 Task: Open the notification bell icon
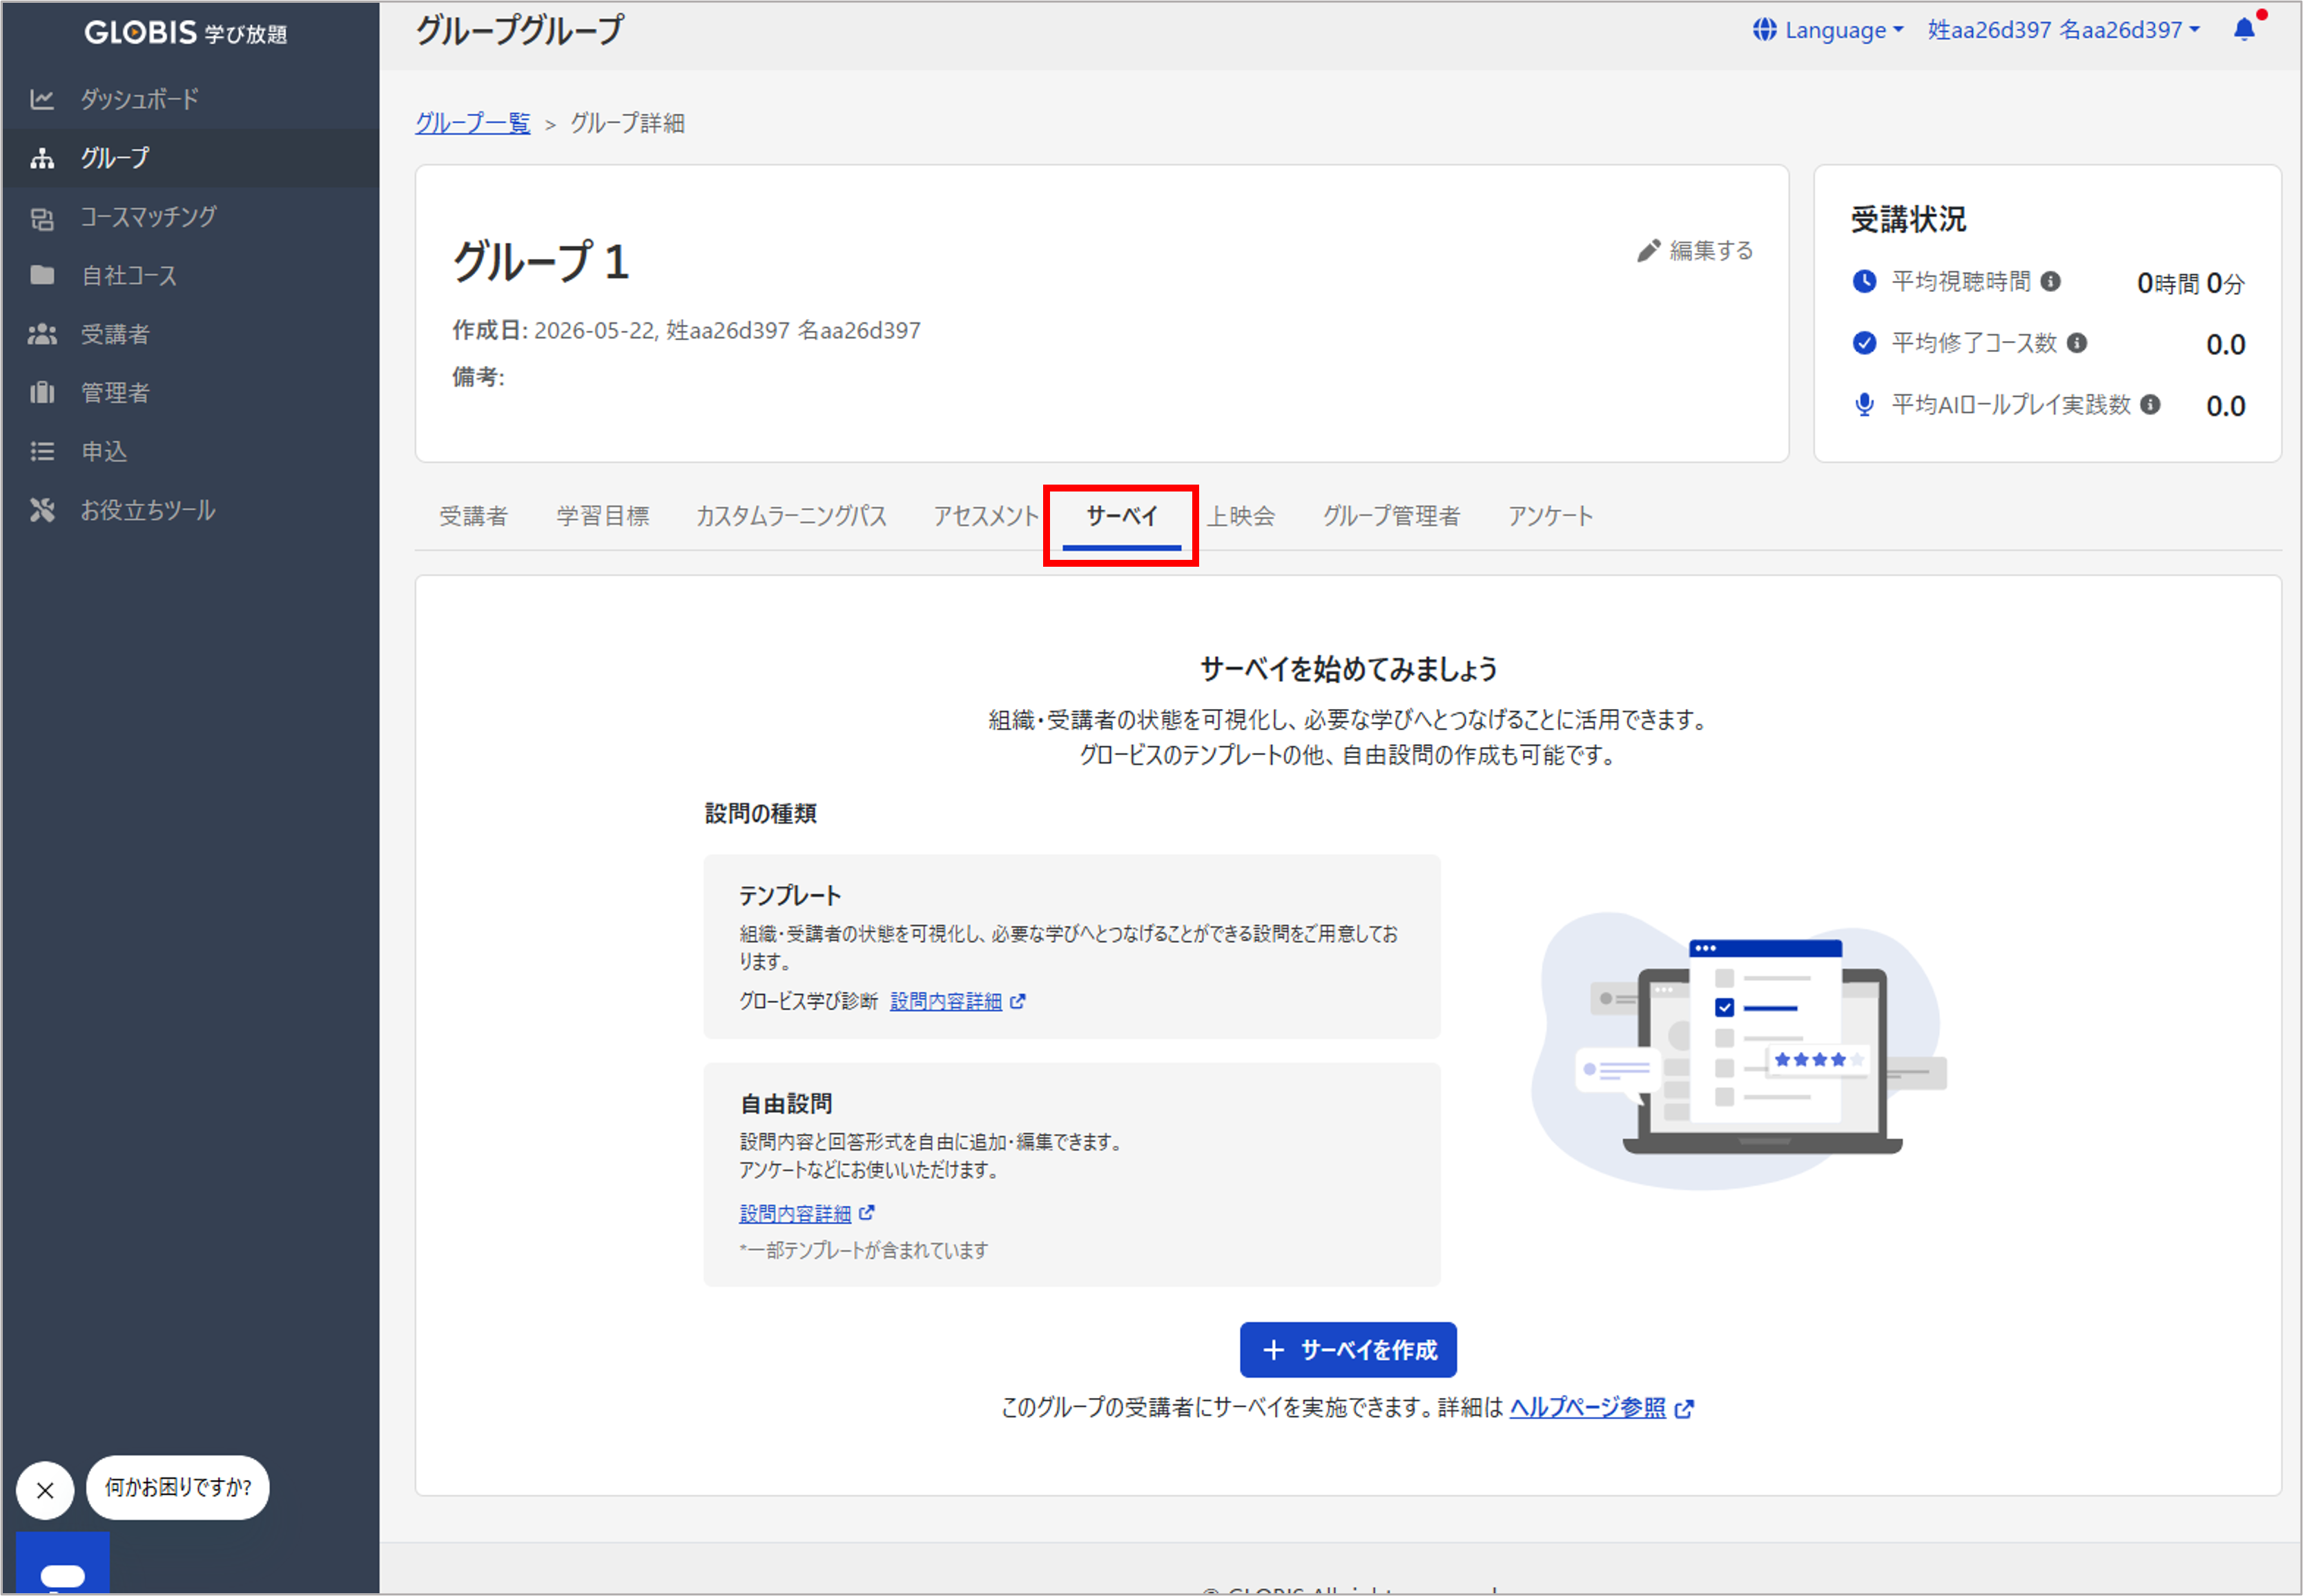pyautogui.click(x=2244, y=30)
